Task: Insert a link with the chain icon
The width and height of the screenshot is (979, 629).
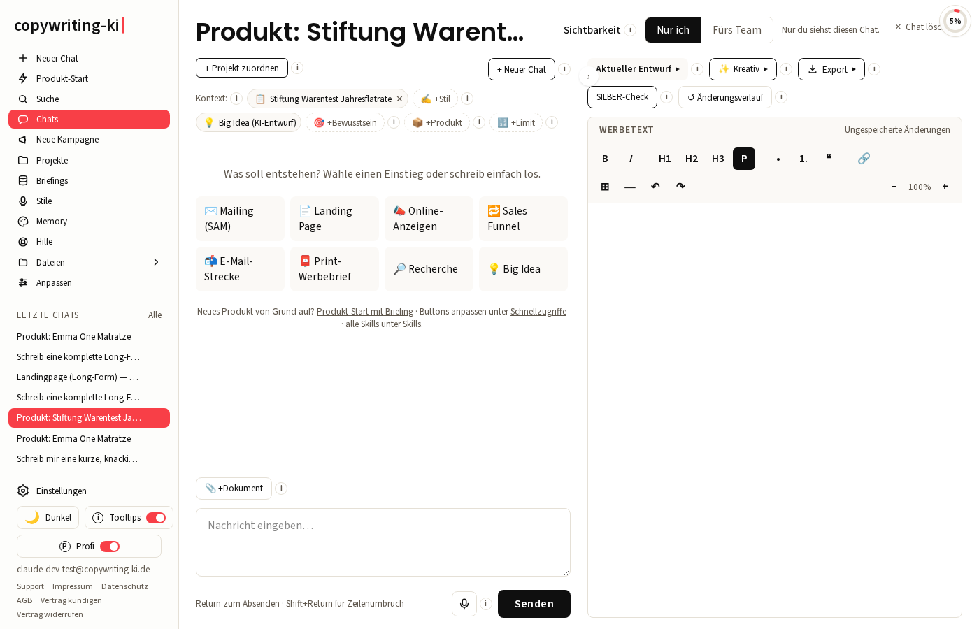Action: click(864, 159)
